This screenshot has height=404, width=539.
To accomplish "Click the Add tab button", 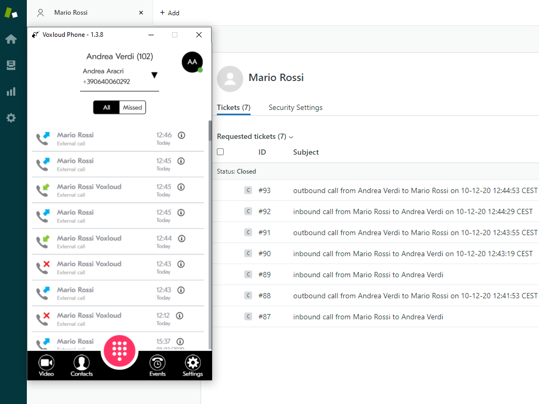I will coord(169,13).
